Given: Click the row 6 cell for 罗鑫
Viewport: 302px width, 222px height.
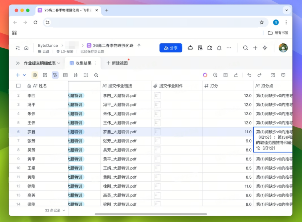Looking at the screenshot, I should 31,132.
